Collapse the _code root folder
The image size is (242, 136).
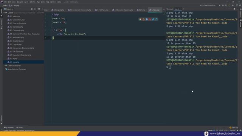tap(4, 13)
